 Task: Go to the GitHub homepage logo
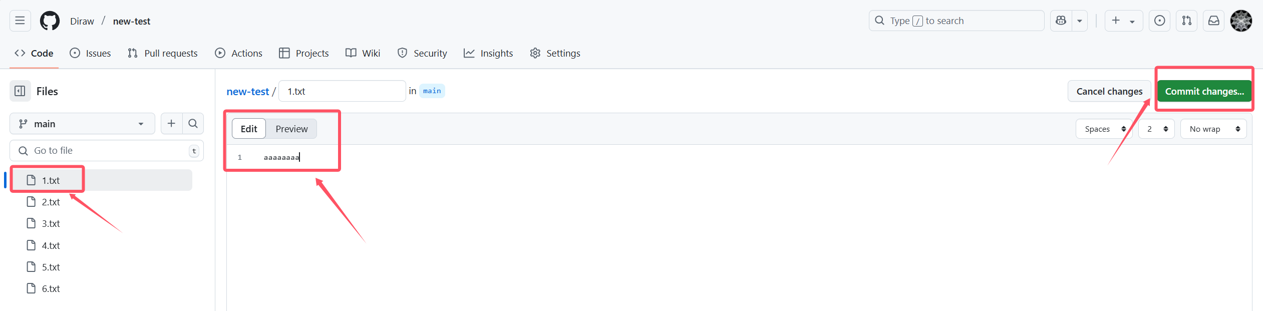(50, 21)
